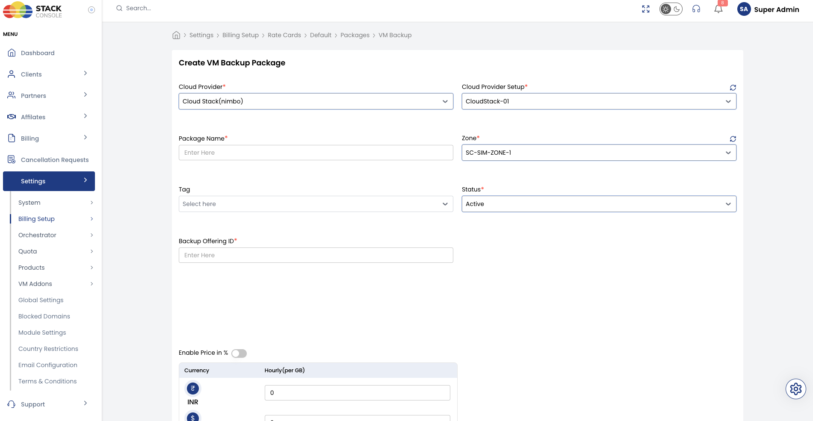Go home via breadcrumb house icon
Image resolution: width=813 pixels, height=421 pixels.
(176, 35)
